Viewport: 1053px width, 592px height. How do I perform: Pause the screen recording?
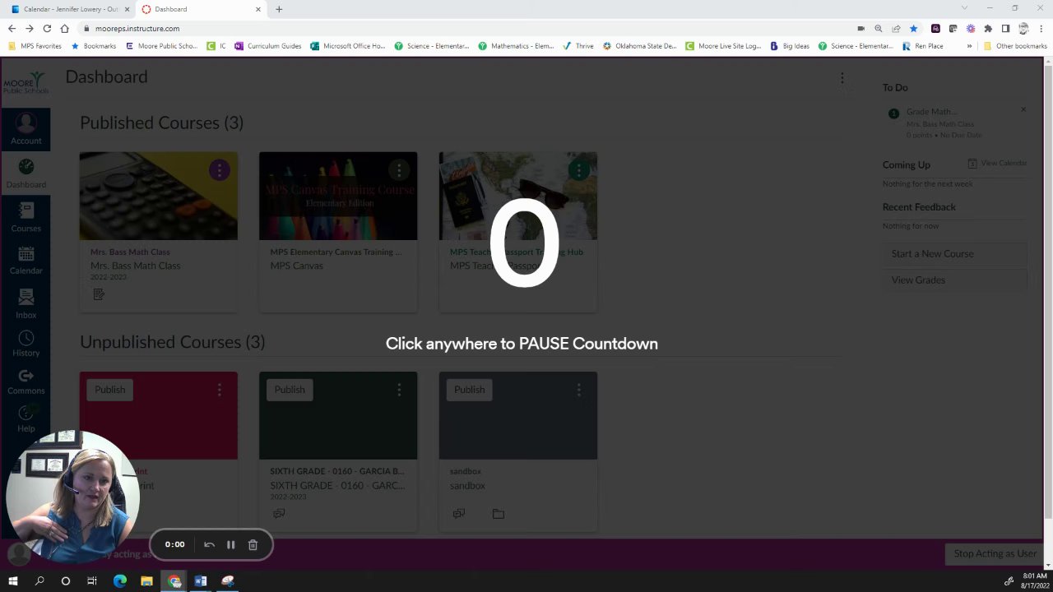(230, 544)
